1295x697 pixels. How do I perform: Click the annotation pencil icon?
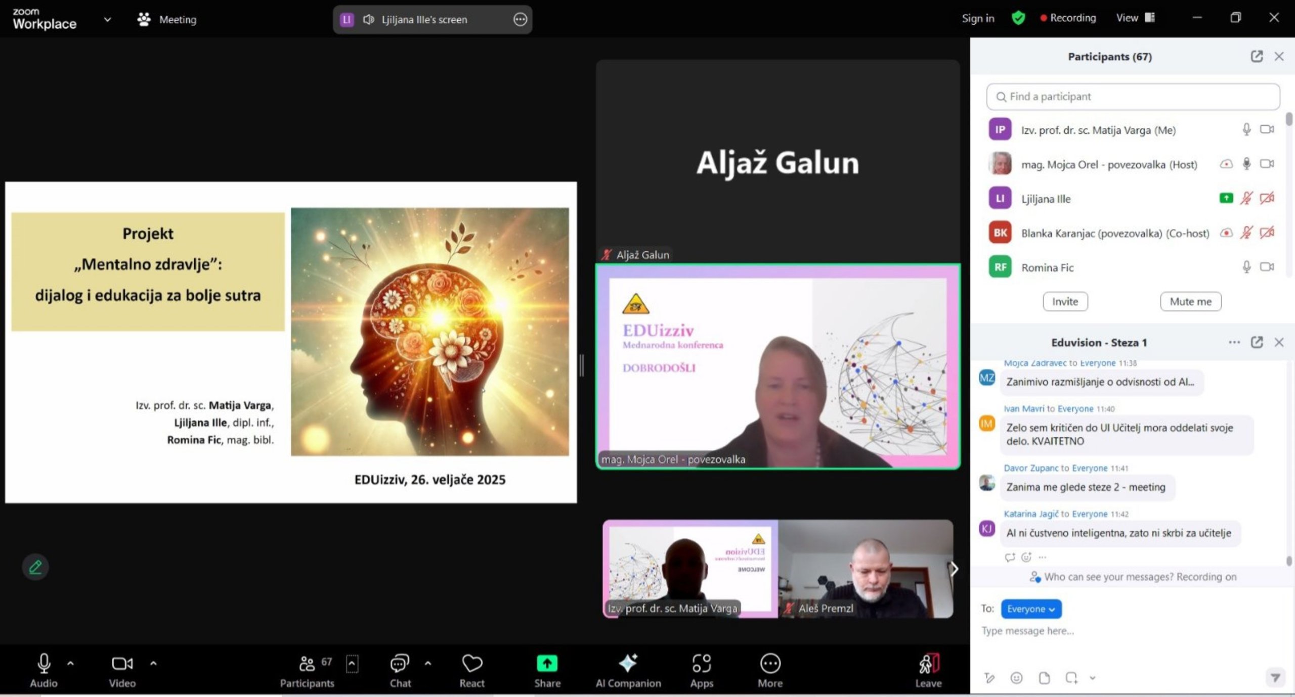[35, 567]
